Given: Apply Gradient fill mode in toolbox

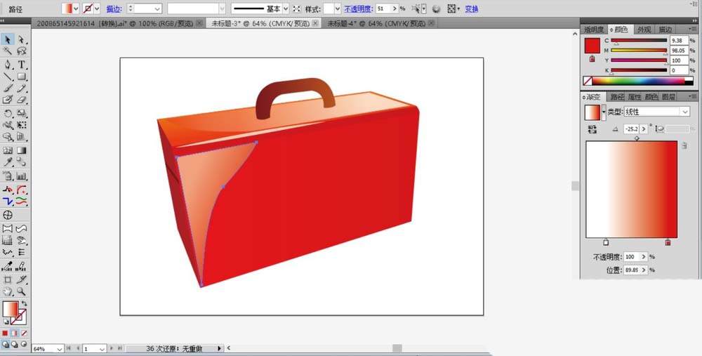Looking at the screenshot, I should 14,333.
